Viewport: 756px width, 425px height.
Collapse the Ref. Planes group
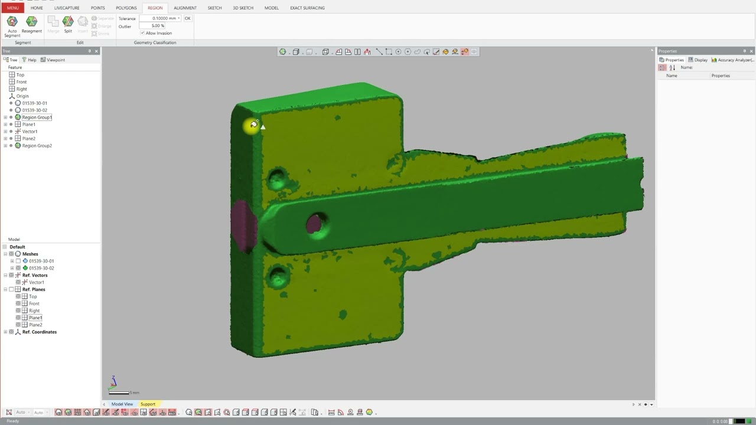point(5,289)
